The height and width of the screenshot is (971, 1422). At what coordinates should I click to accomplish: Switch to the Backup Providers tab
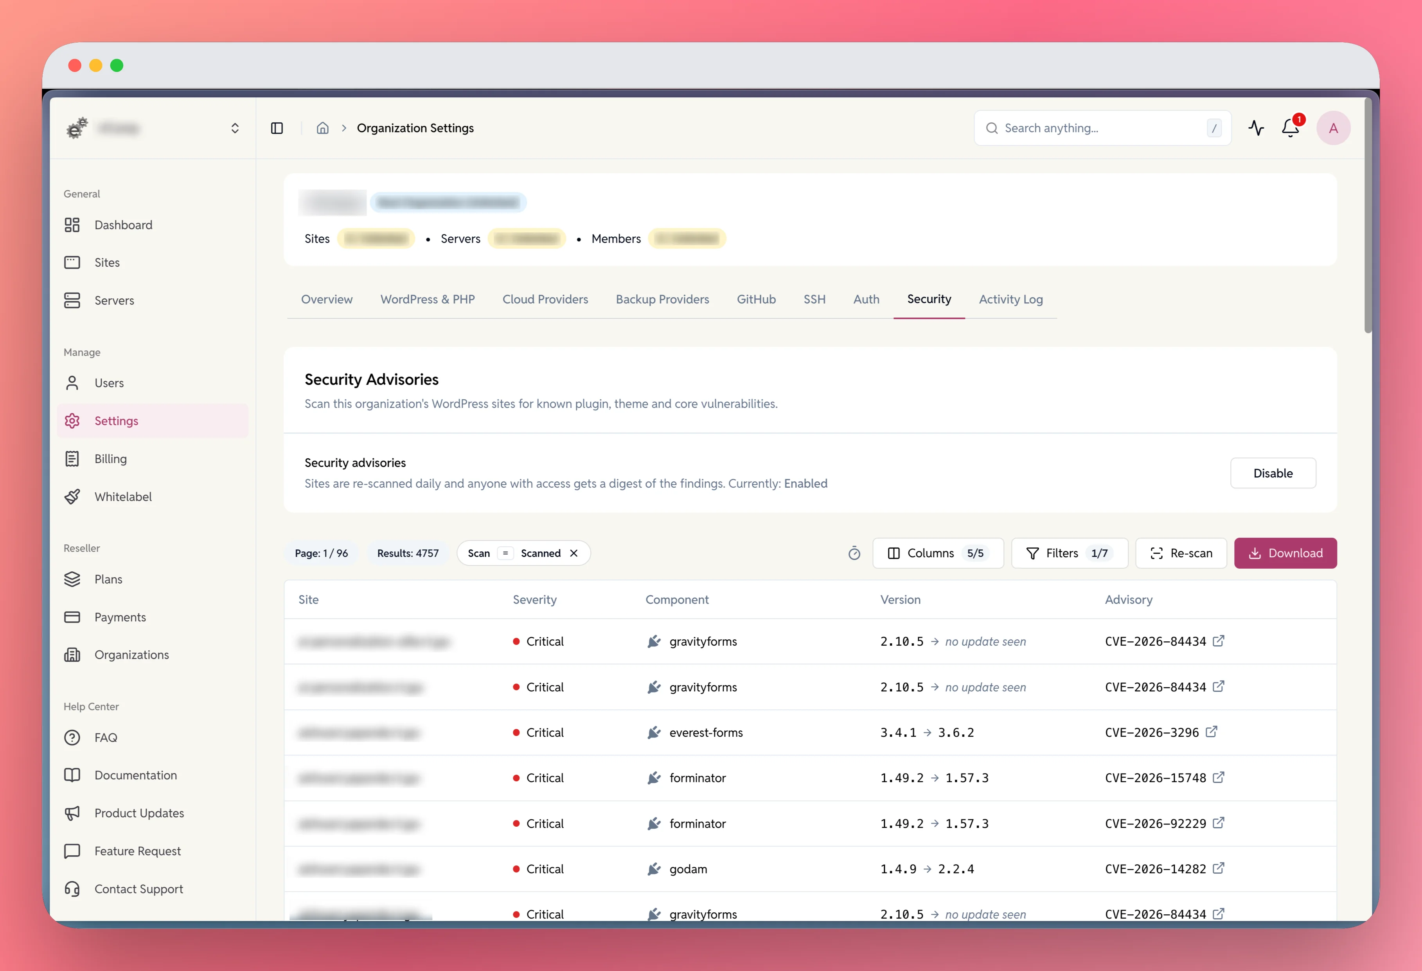662,299
